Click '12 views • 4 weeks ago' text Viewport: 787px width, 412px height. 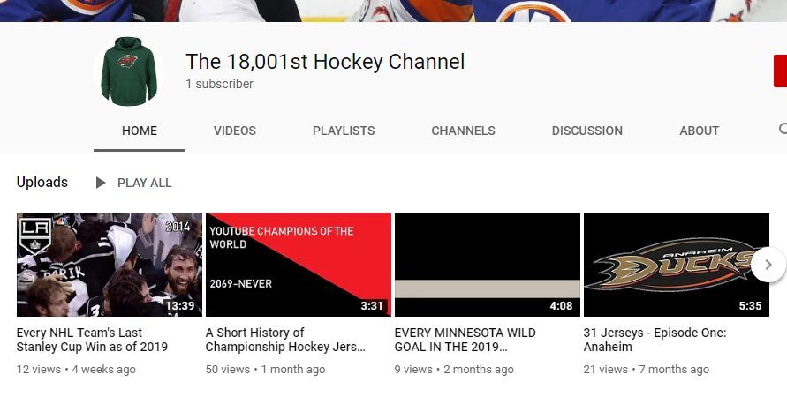click(76, 370)
